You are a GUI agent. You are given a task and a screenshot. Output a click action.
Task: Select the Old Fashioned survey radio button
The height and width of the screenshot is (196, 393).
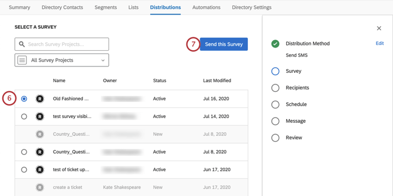[24, 99]
